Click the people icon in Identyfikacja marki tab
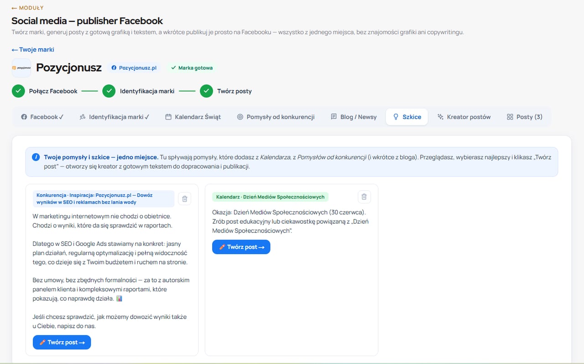The image size is (584, 364). pos(83,117)
